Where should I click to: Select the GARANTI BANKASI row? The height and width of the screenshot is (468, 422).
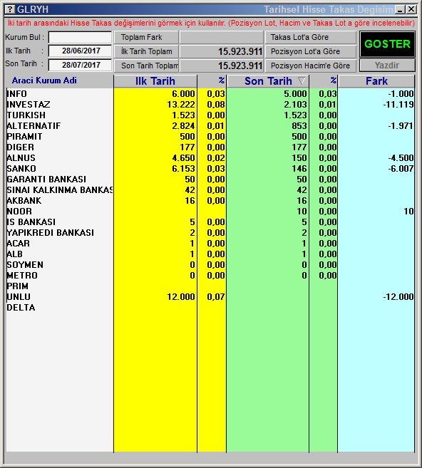coord(210,179)
